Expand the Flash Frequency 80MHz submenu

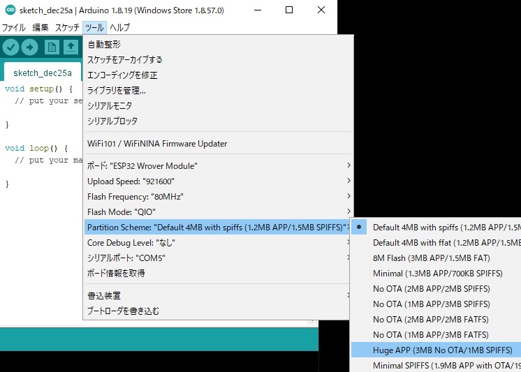(x=218, y=197)
